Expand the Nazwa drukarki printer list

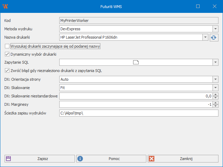click(x=205, y=37)
